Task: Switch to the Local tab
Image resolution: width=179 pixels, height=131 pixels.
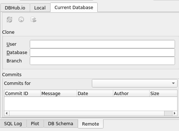Action: tap(40, 8)
